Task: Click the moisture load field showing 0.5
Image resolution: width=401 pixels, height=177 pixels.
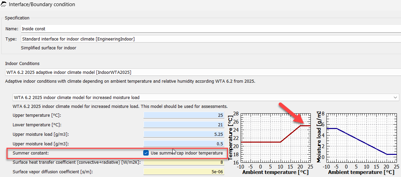Action: [x=184, y=144]
